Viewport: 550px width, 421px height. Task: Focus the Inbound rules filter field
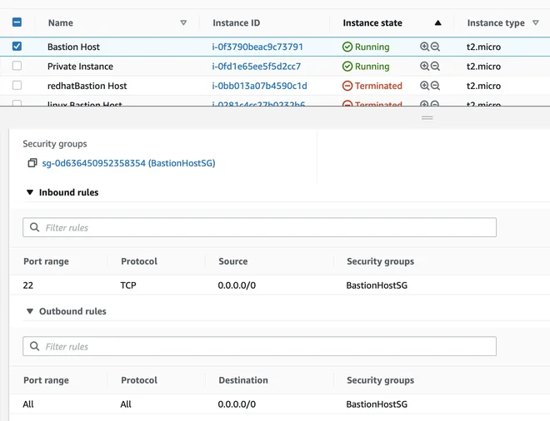[x=259, y=227]
